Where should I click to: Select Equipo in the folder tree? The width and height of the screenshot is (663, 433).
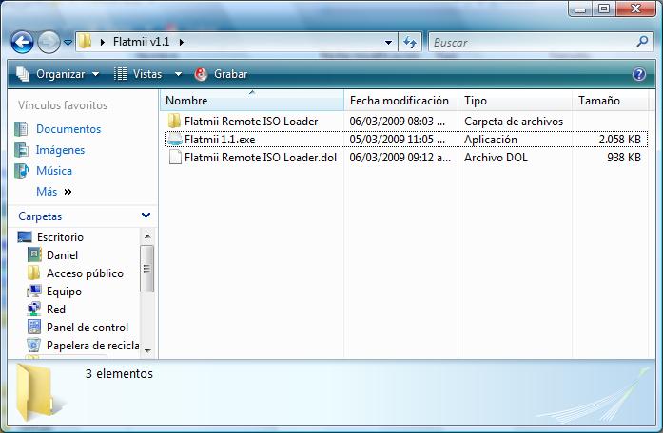click(64, 292)
